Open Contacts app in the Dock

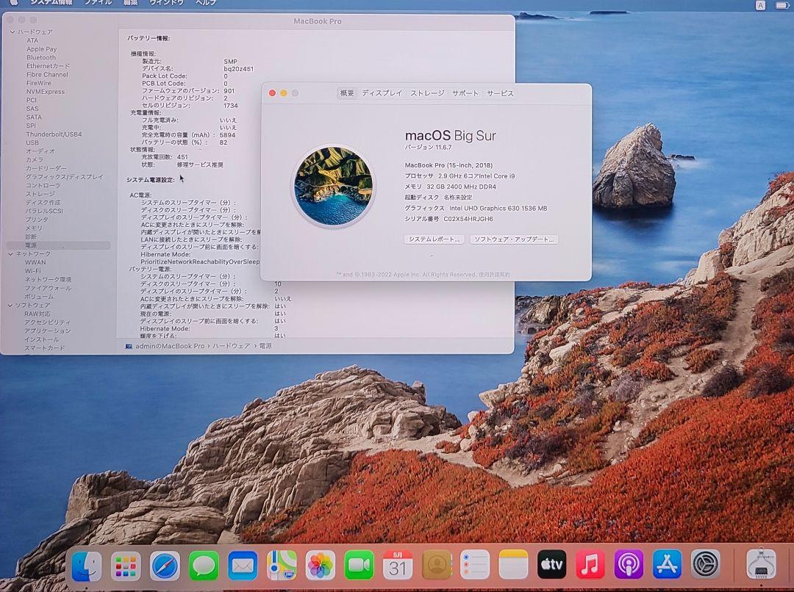(437, 565)
